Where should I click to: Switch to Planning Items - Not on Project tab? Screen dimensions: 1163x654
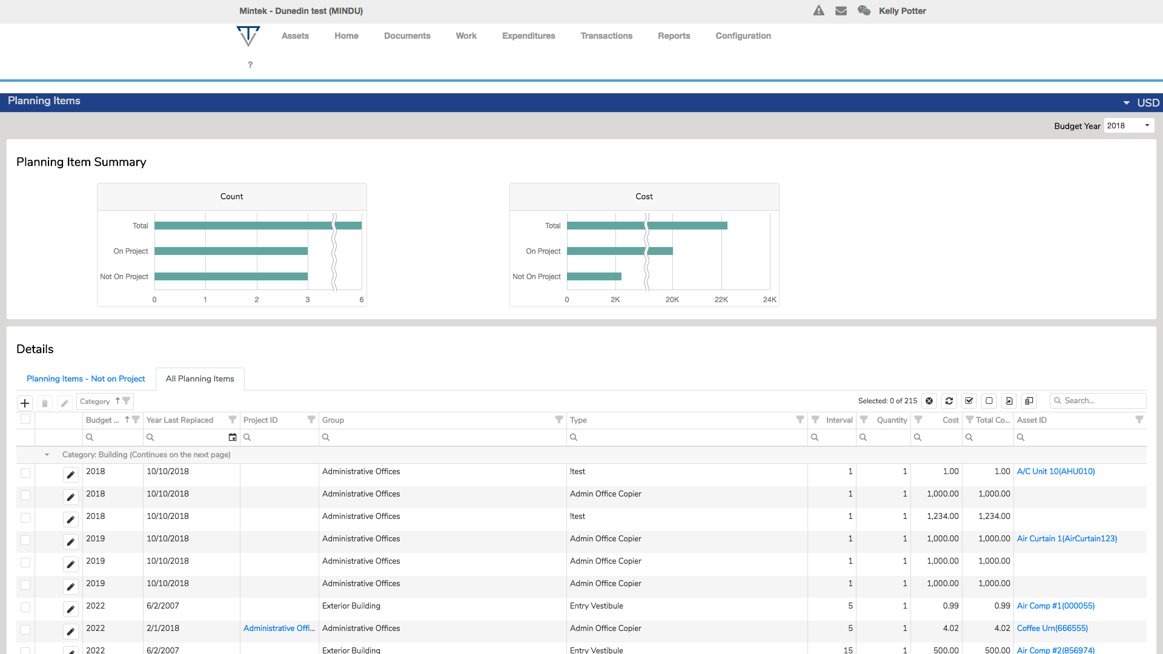86,378
